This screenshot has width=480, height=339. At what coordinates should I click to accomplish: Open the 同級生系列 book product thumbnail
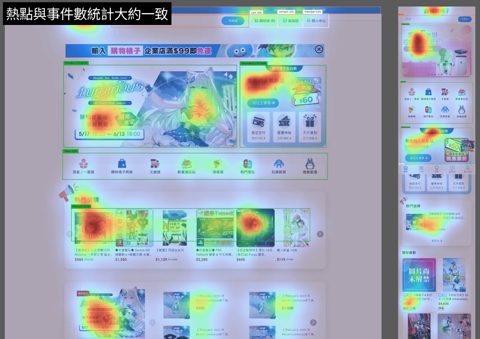[x=174, y=228]
